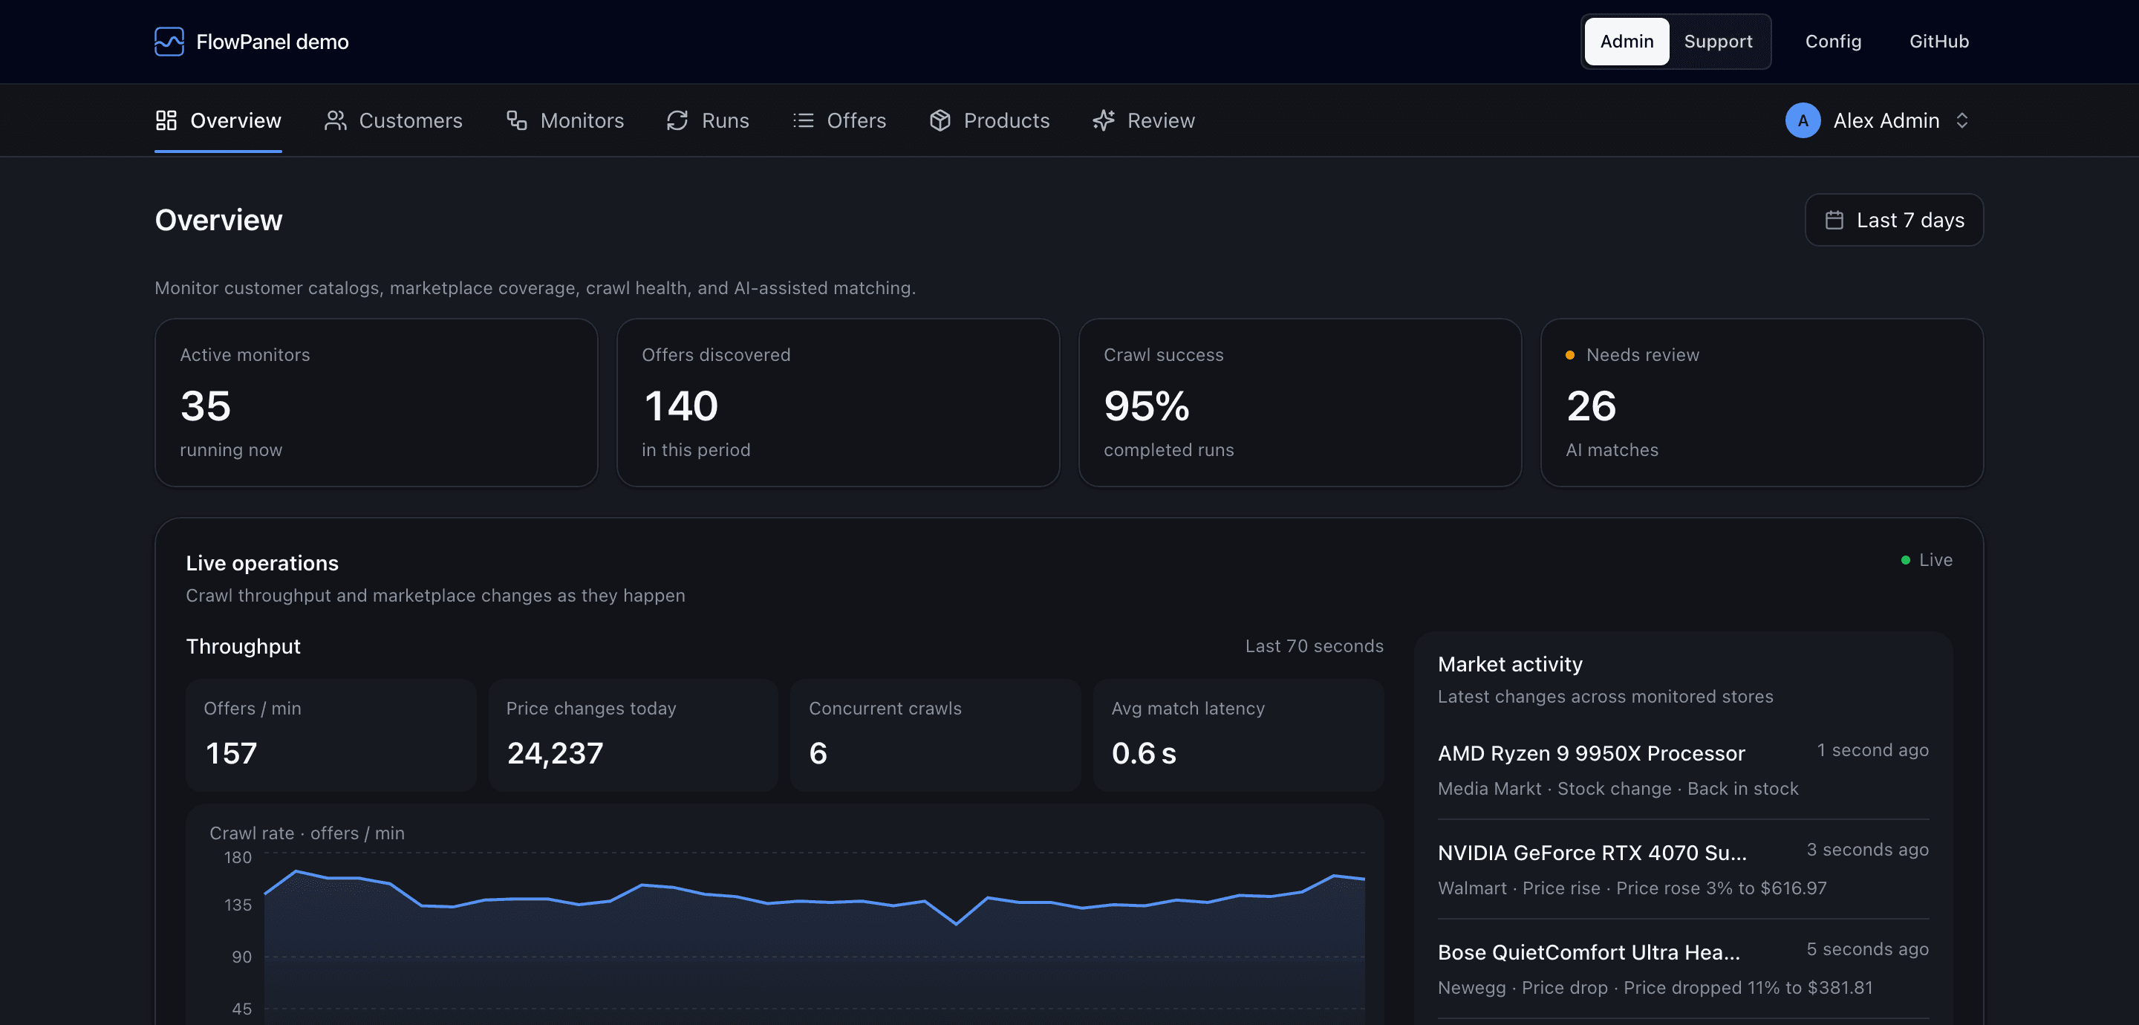Click the 'Live' status text
The width and height of the screenshot is (2139, 1025).
click(1935, 561)
